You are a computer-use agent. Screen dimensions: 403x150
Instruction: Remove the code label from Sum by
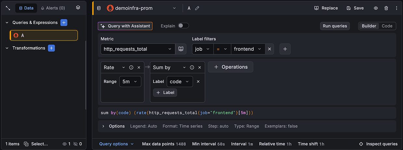pyautogui.click(x=198, y=82)
